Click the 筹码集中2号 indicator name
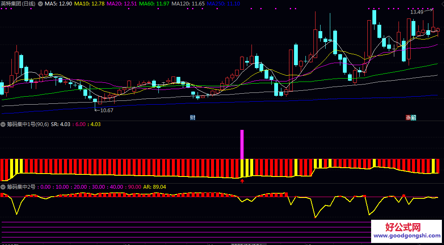 coord(21,187)
